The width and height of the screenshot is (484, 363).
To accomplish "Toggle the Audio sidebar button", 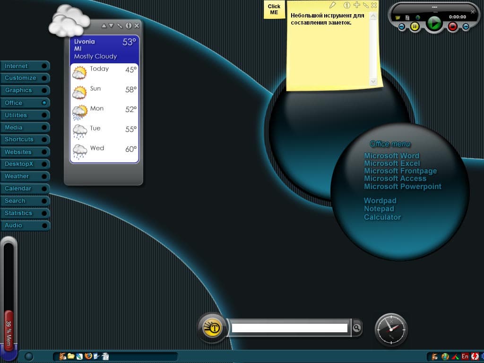I will [25, 225].
